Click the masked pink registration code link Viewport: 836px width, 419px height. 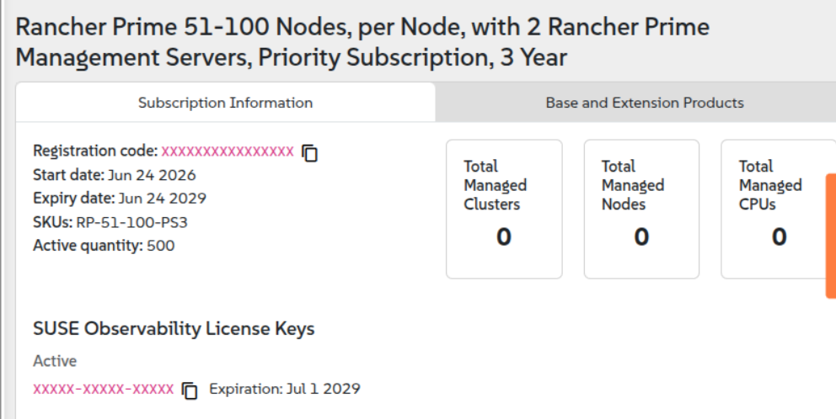tap(228, 151)
